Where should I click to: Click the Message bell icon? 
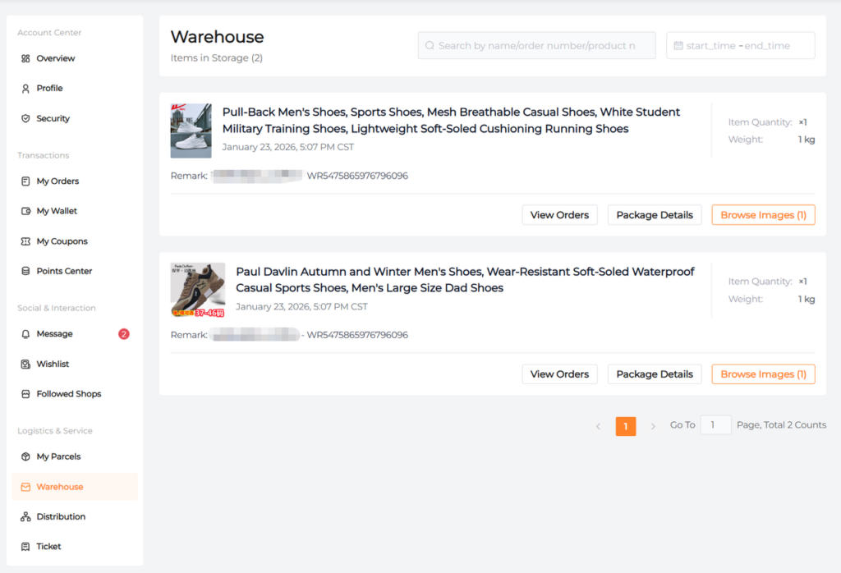(x=25, y=334)
